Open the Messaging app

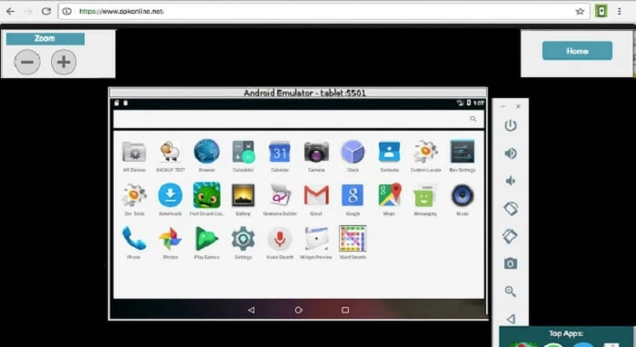coord(424,195)
